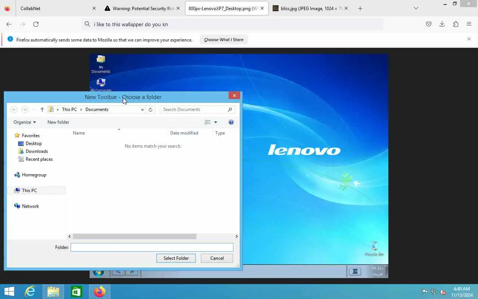Click the change view icon in dialog
This screenshot has width=478, height=299.
pyautogui.click(x=208, y=122)
